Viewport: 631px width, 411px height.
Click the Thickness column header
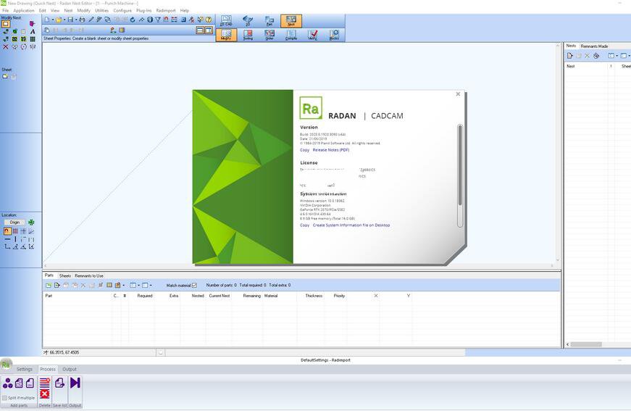point(314,296)
